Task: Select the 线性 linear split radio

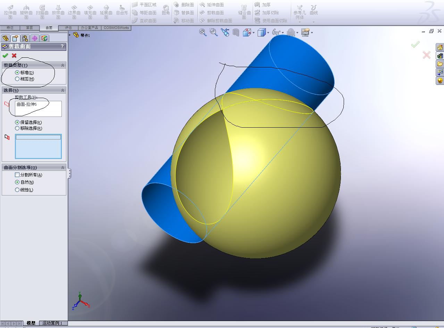Action: pos(17,190)
